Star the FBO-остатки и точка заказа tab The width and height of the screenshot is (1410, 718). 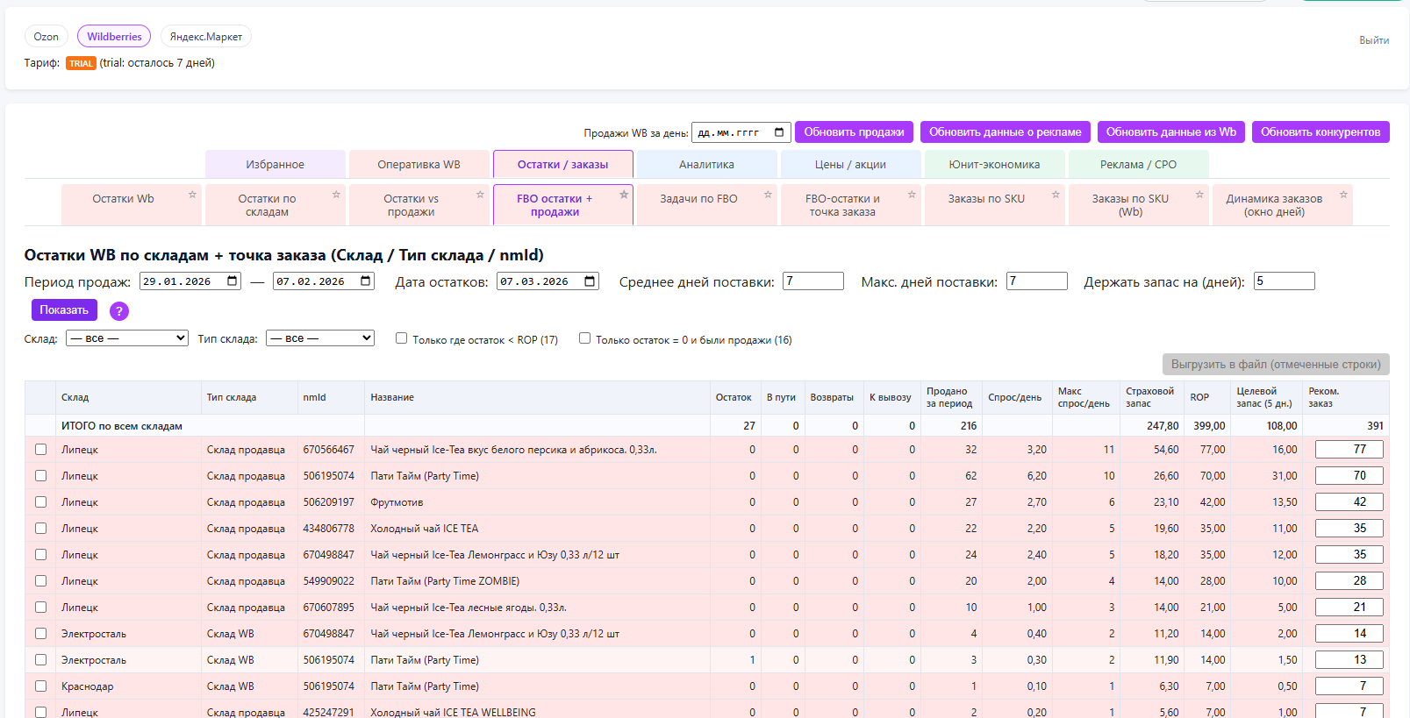912,195
